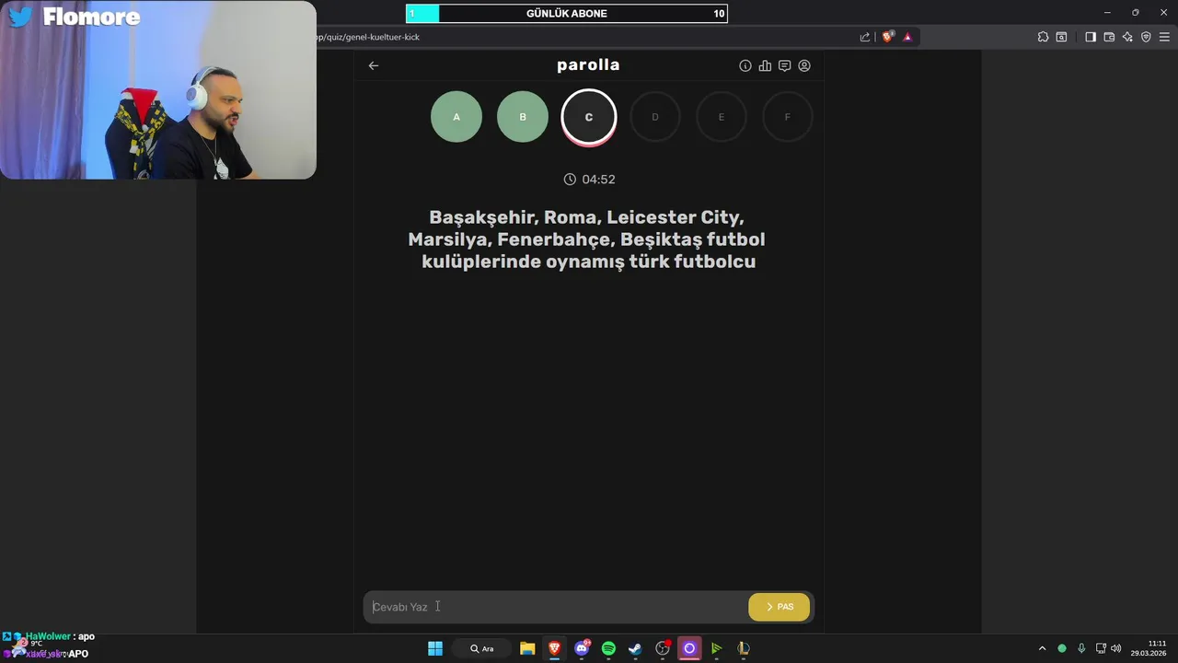Open the green arrow app in taskbar

tap(716, 648)
